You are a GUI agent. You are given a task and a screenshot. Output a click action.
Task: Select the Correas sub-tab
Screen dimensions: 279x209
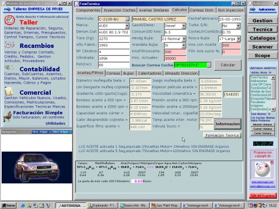[113, 73]
